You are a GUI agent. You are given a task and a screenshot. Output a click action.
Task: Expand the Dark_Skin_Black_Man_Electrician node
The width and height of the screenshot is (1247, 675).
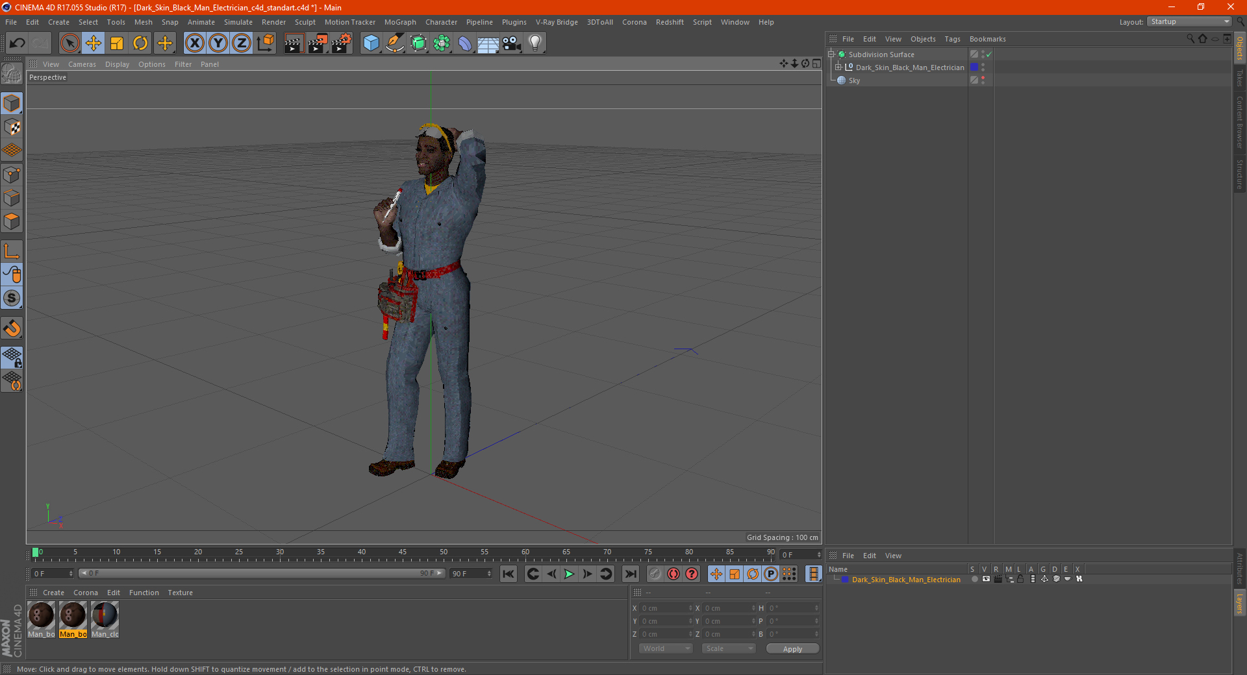click(838, 67)
